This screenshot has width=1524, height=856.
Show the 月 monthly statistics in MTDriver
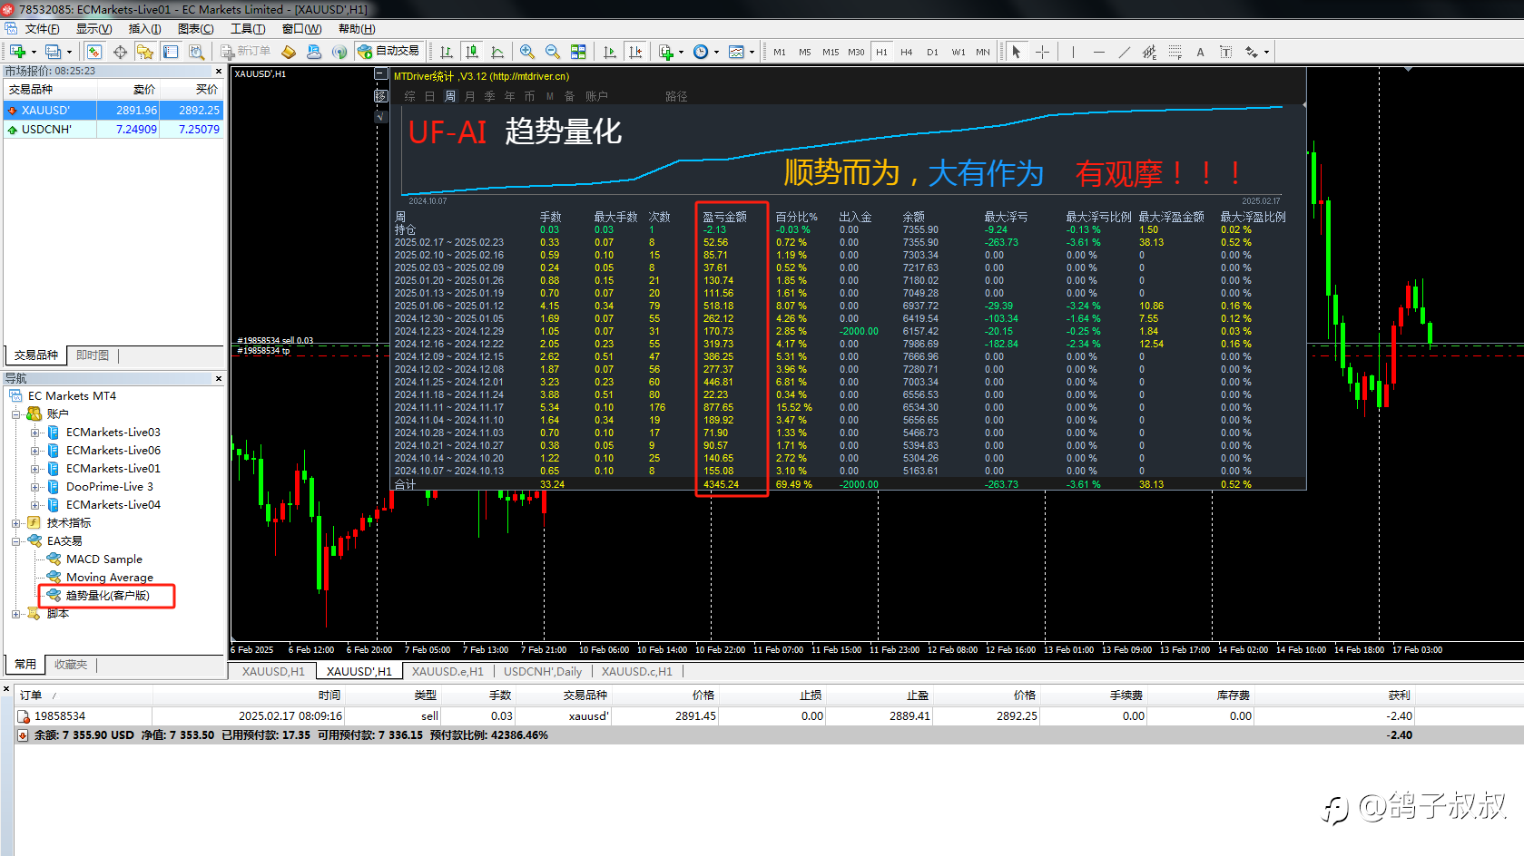point(469,96)
